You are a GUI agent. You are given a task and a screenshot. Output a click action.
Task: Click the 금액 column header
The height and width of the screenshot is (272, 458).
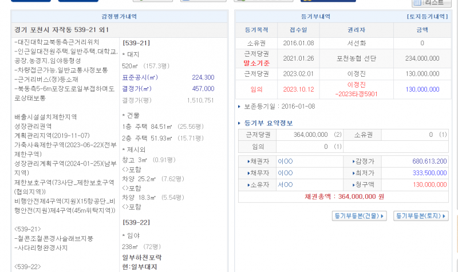pos(422,30)
